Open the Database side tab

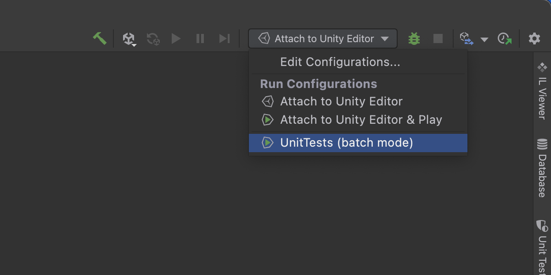(542, 169)
